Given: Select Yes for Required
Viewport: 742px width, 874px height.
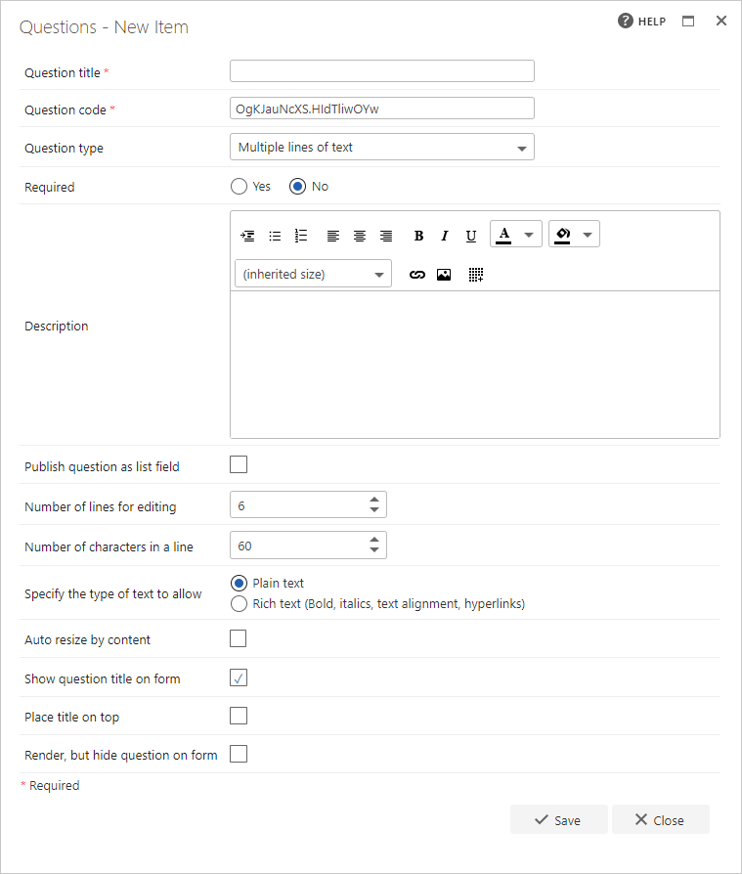Looking at the screenshot, I should 239,186.
